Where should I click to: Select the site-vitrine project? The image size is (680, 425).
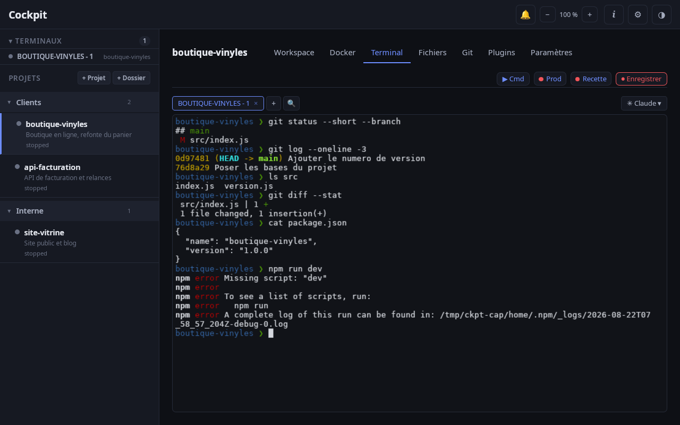[x=80, y=242]
